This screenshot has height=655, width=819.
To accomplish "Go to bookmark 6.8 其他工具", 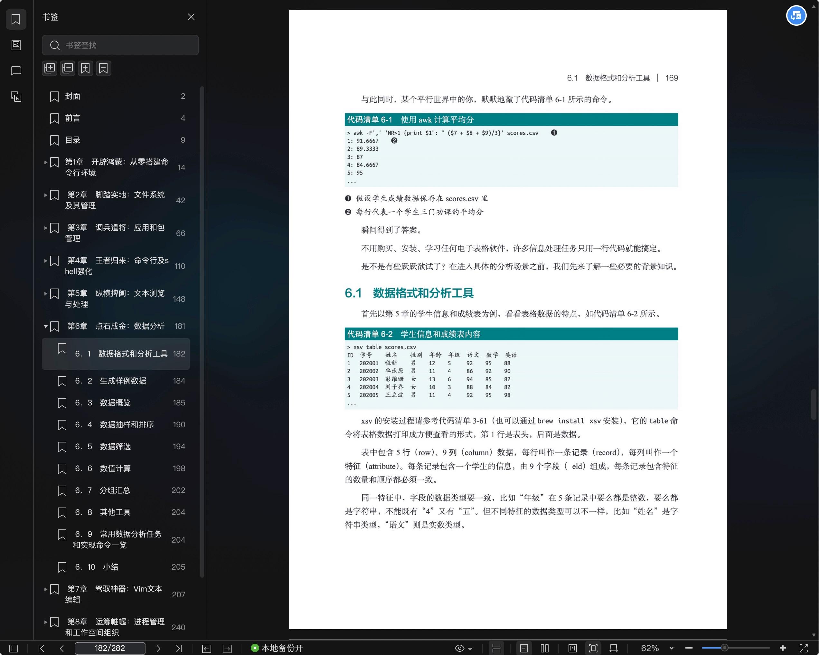I will [116, 512].
